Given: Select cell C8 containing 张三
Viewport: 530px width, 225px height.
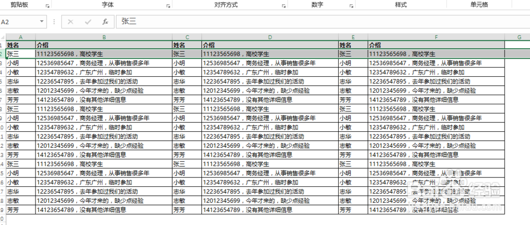Looking at the screenshot, I should pos(187,109).
